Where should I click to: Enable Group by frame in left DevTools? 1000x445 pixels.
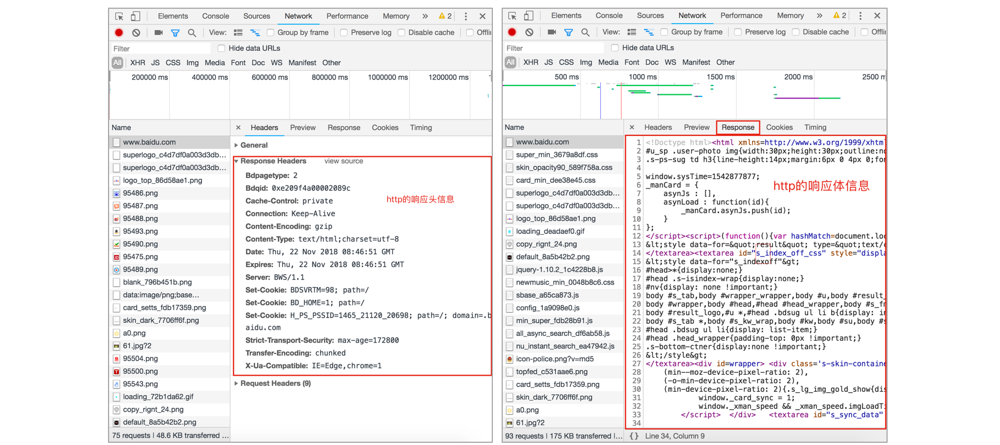(270, 33)
